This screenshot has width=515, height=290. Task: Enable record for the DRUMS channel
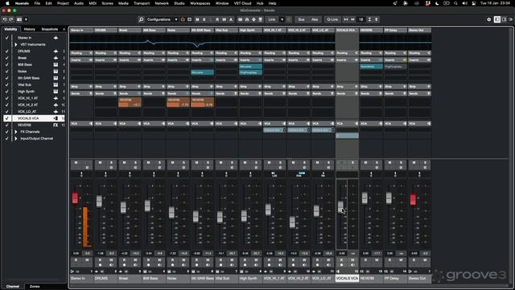(100, 265)
